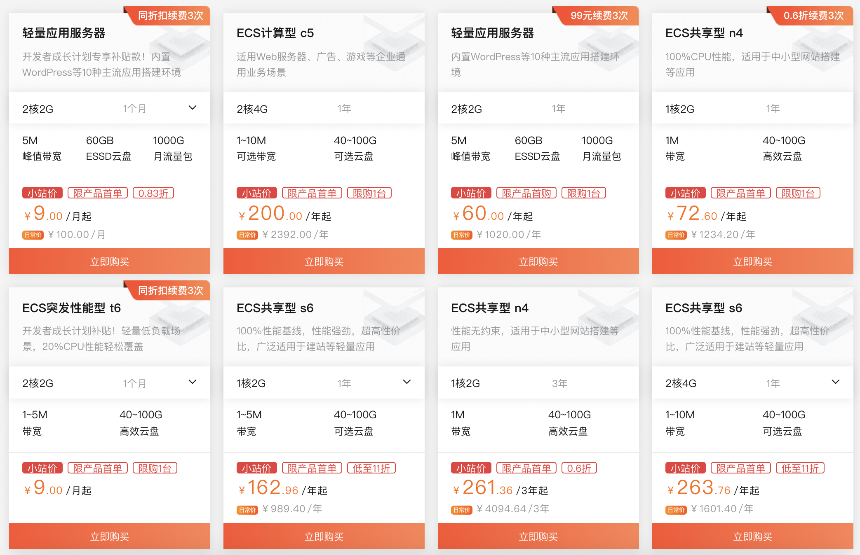
Task: Click the 日常价 badge under 轻量应用服务器
Action: [x=33, y=234]
